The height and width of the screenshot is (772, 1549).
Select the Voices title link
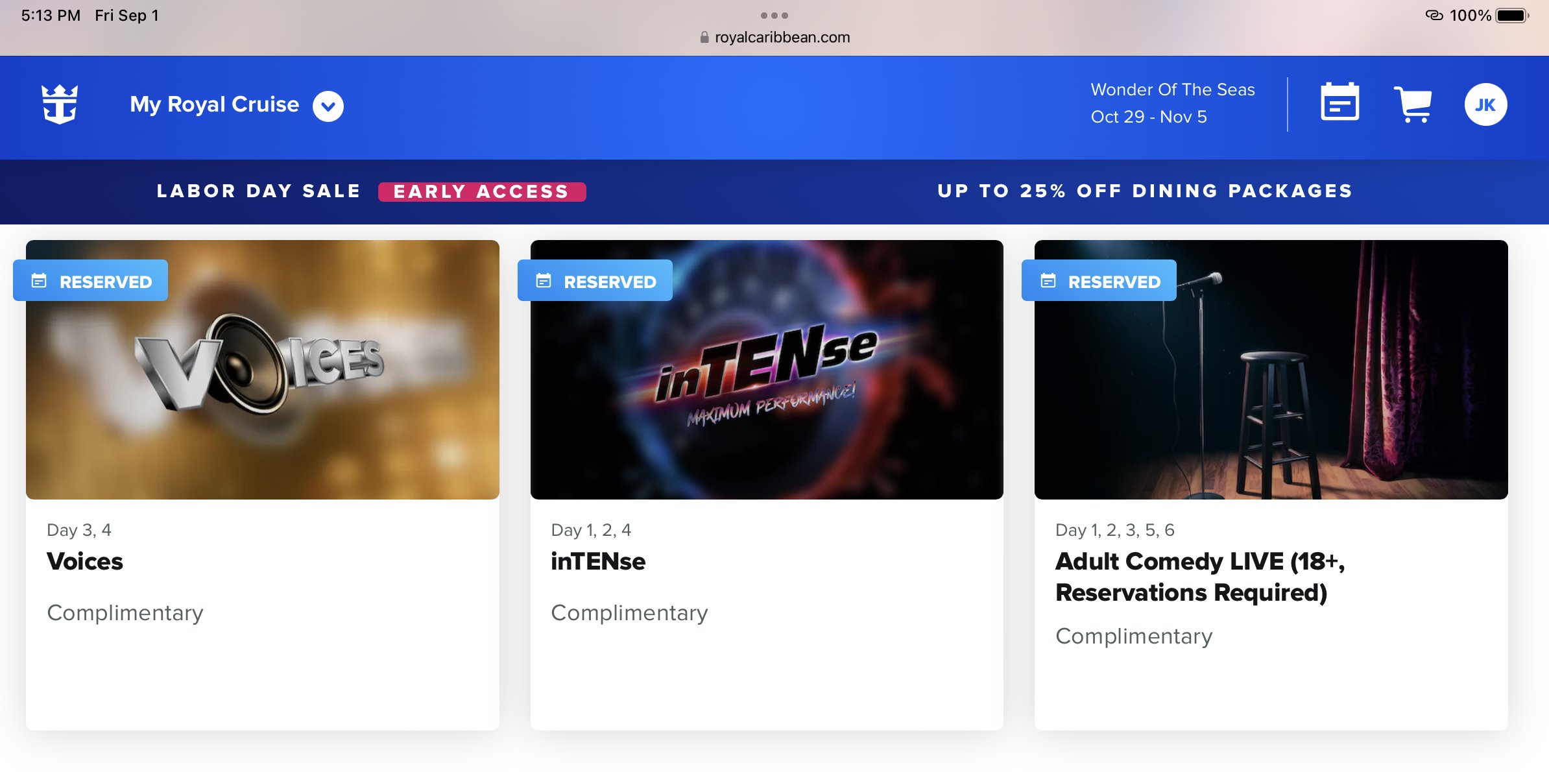85,562
